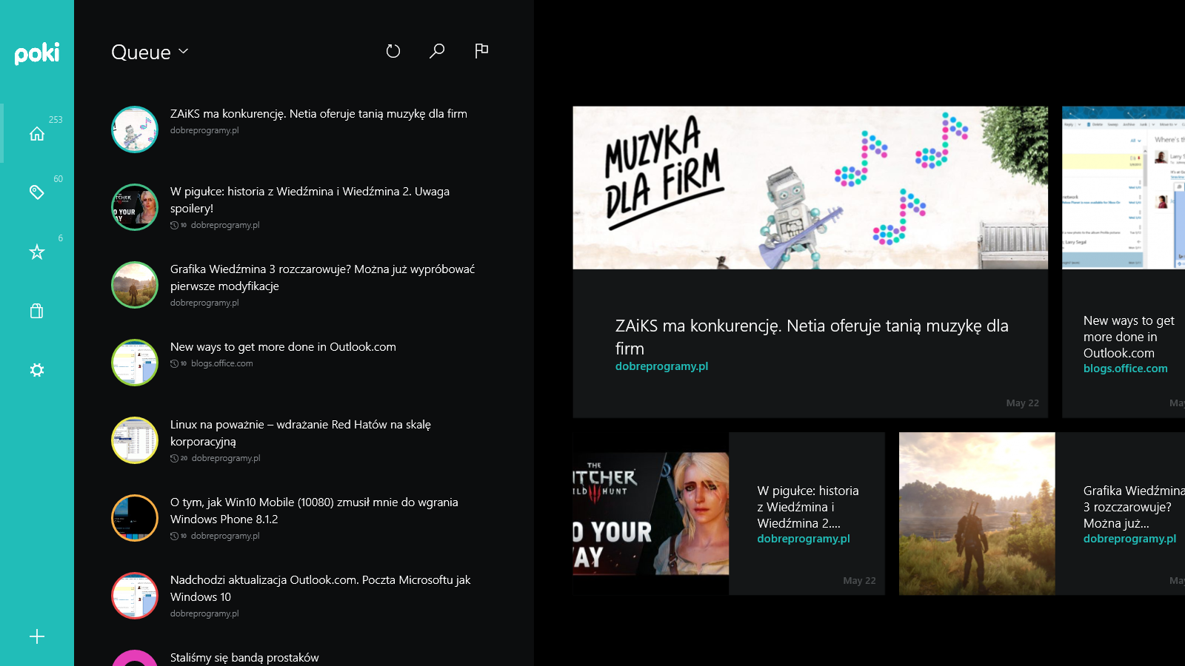Open large card title 'ZAiKS ma konkurencję'
Screen dimensions: 1185x666
812,337
